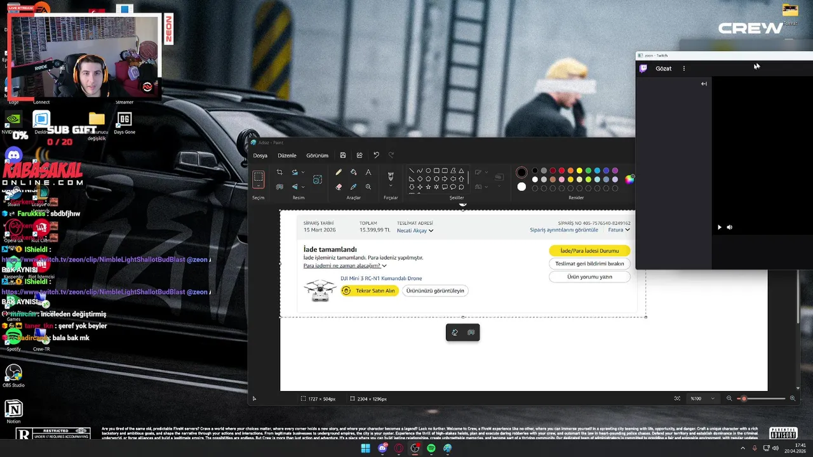This screenshot has width=813, height=457.
Task: Click remove background icon in floating selection toolbar
Action: 471,333
